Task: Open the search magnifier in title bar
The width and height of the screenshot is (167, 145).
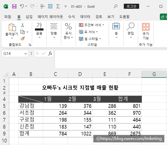Action: tap(116, 6)
